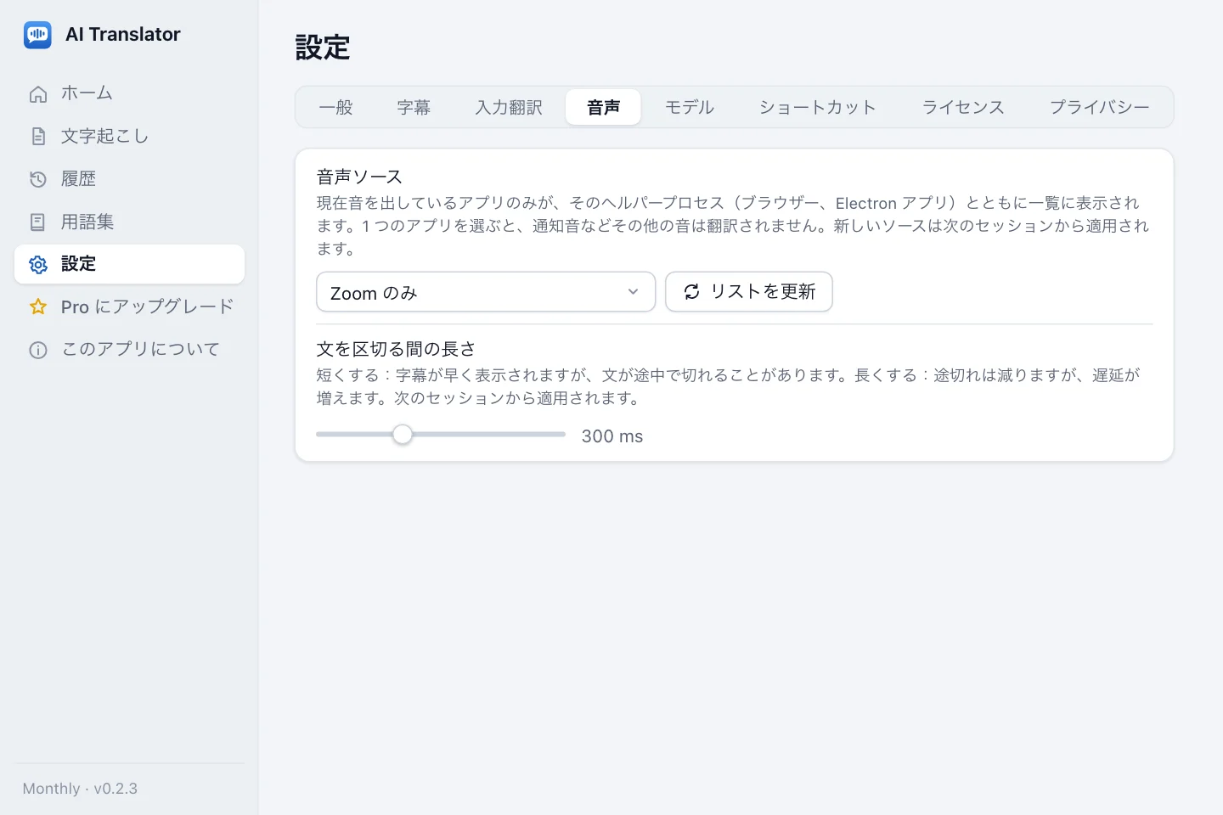This screenshot has width=1223, height=815.
Task: Open 文字起こし in the sidebar
Action: tap(129, 136)
